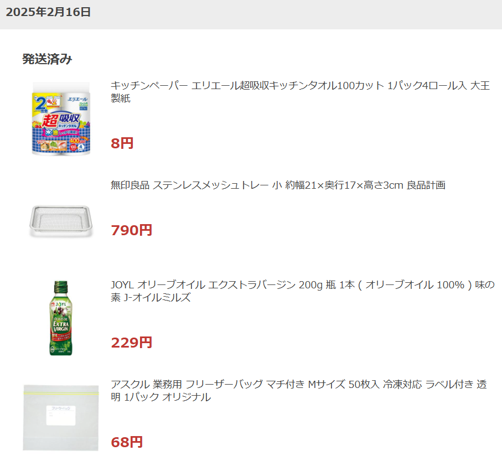Click the 発送済み shipping status label
Screen dimensions: 502x461
tap(47, 59)
